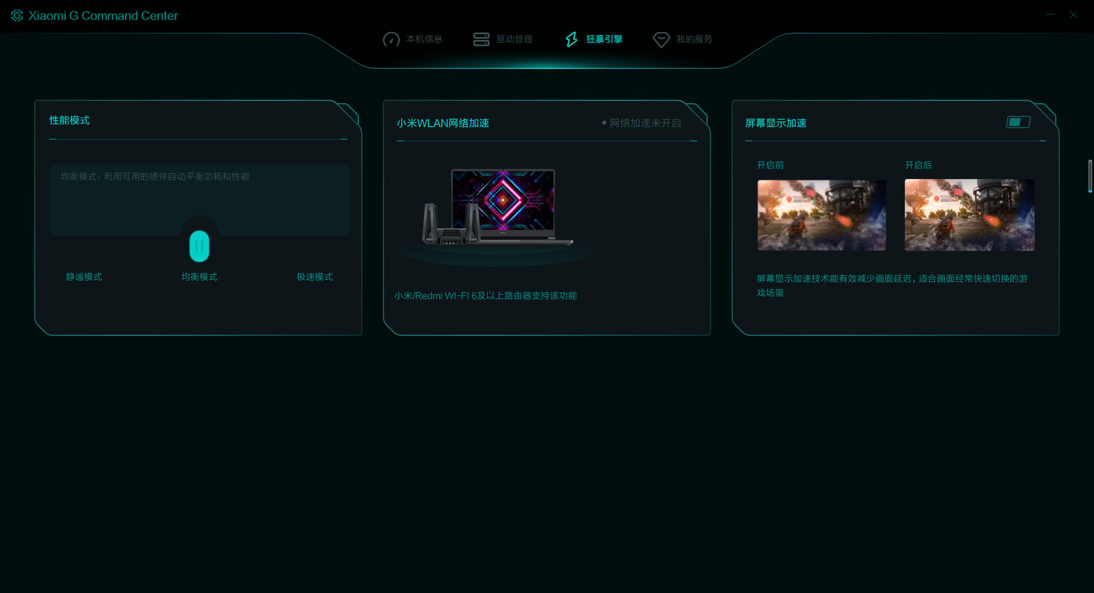Click the 开启前 game preview thumbnail
The width and height of the screenshot is (1094, 593).
(822, 215)
